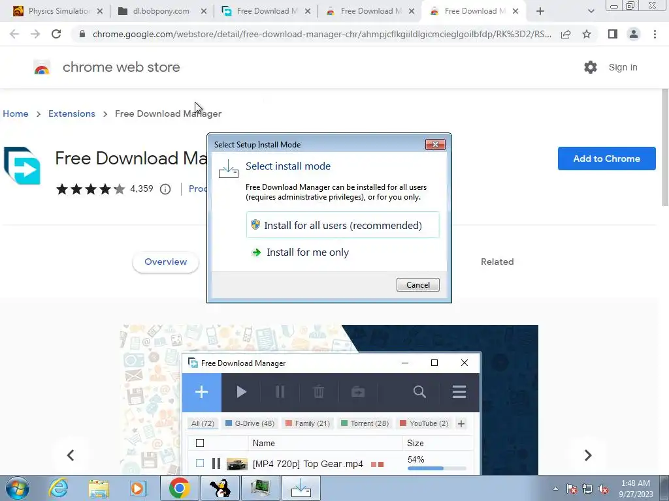
Task: Click the share page icon in address bar
Action: 566,34
